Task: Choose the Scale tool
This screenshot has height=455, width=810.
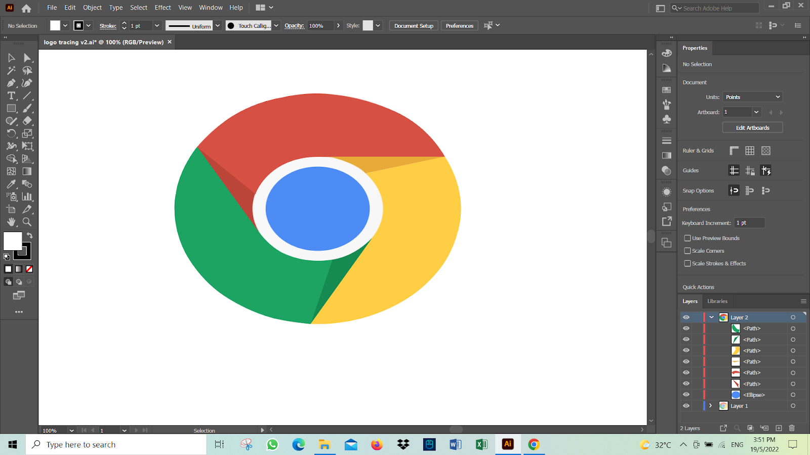Action: coord(27,133)
